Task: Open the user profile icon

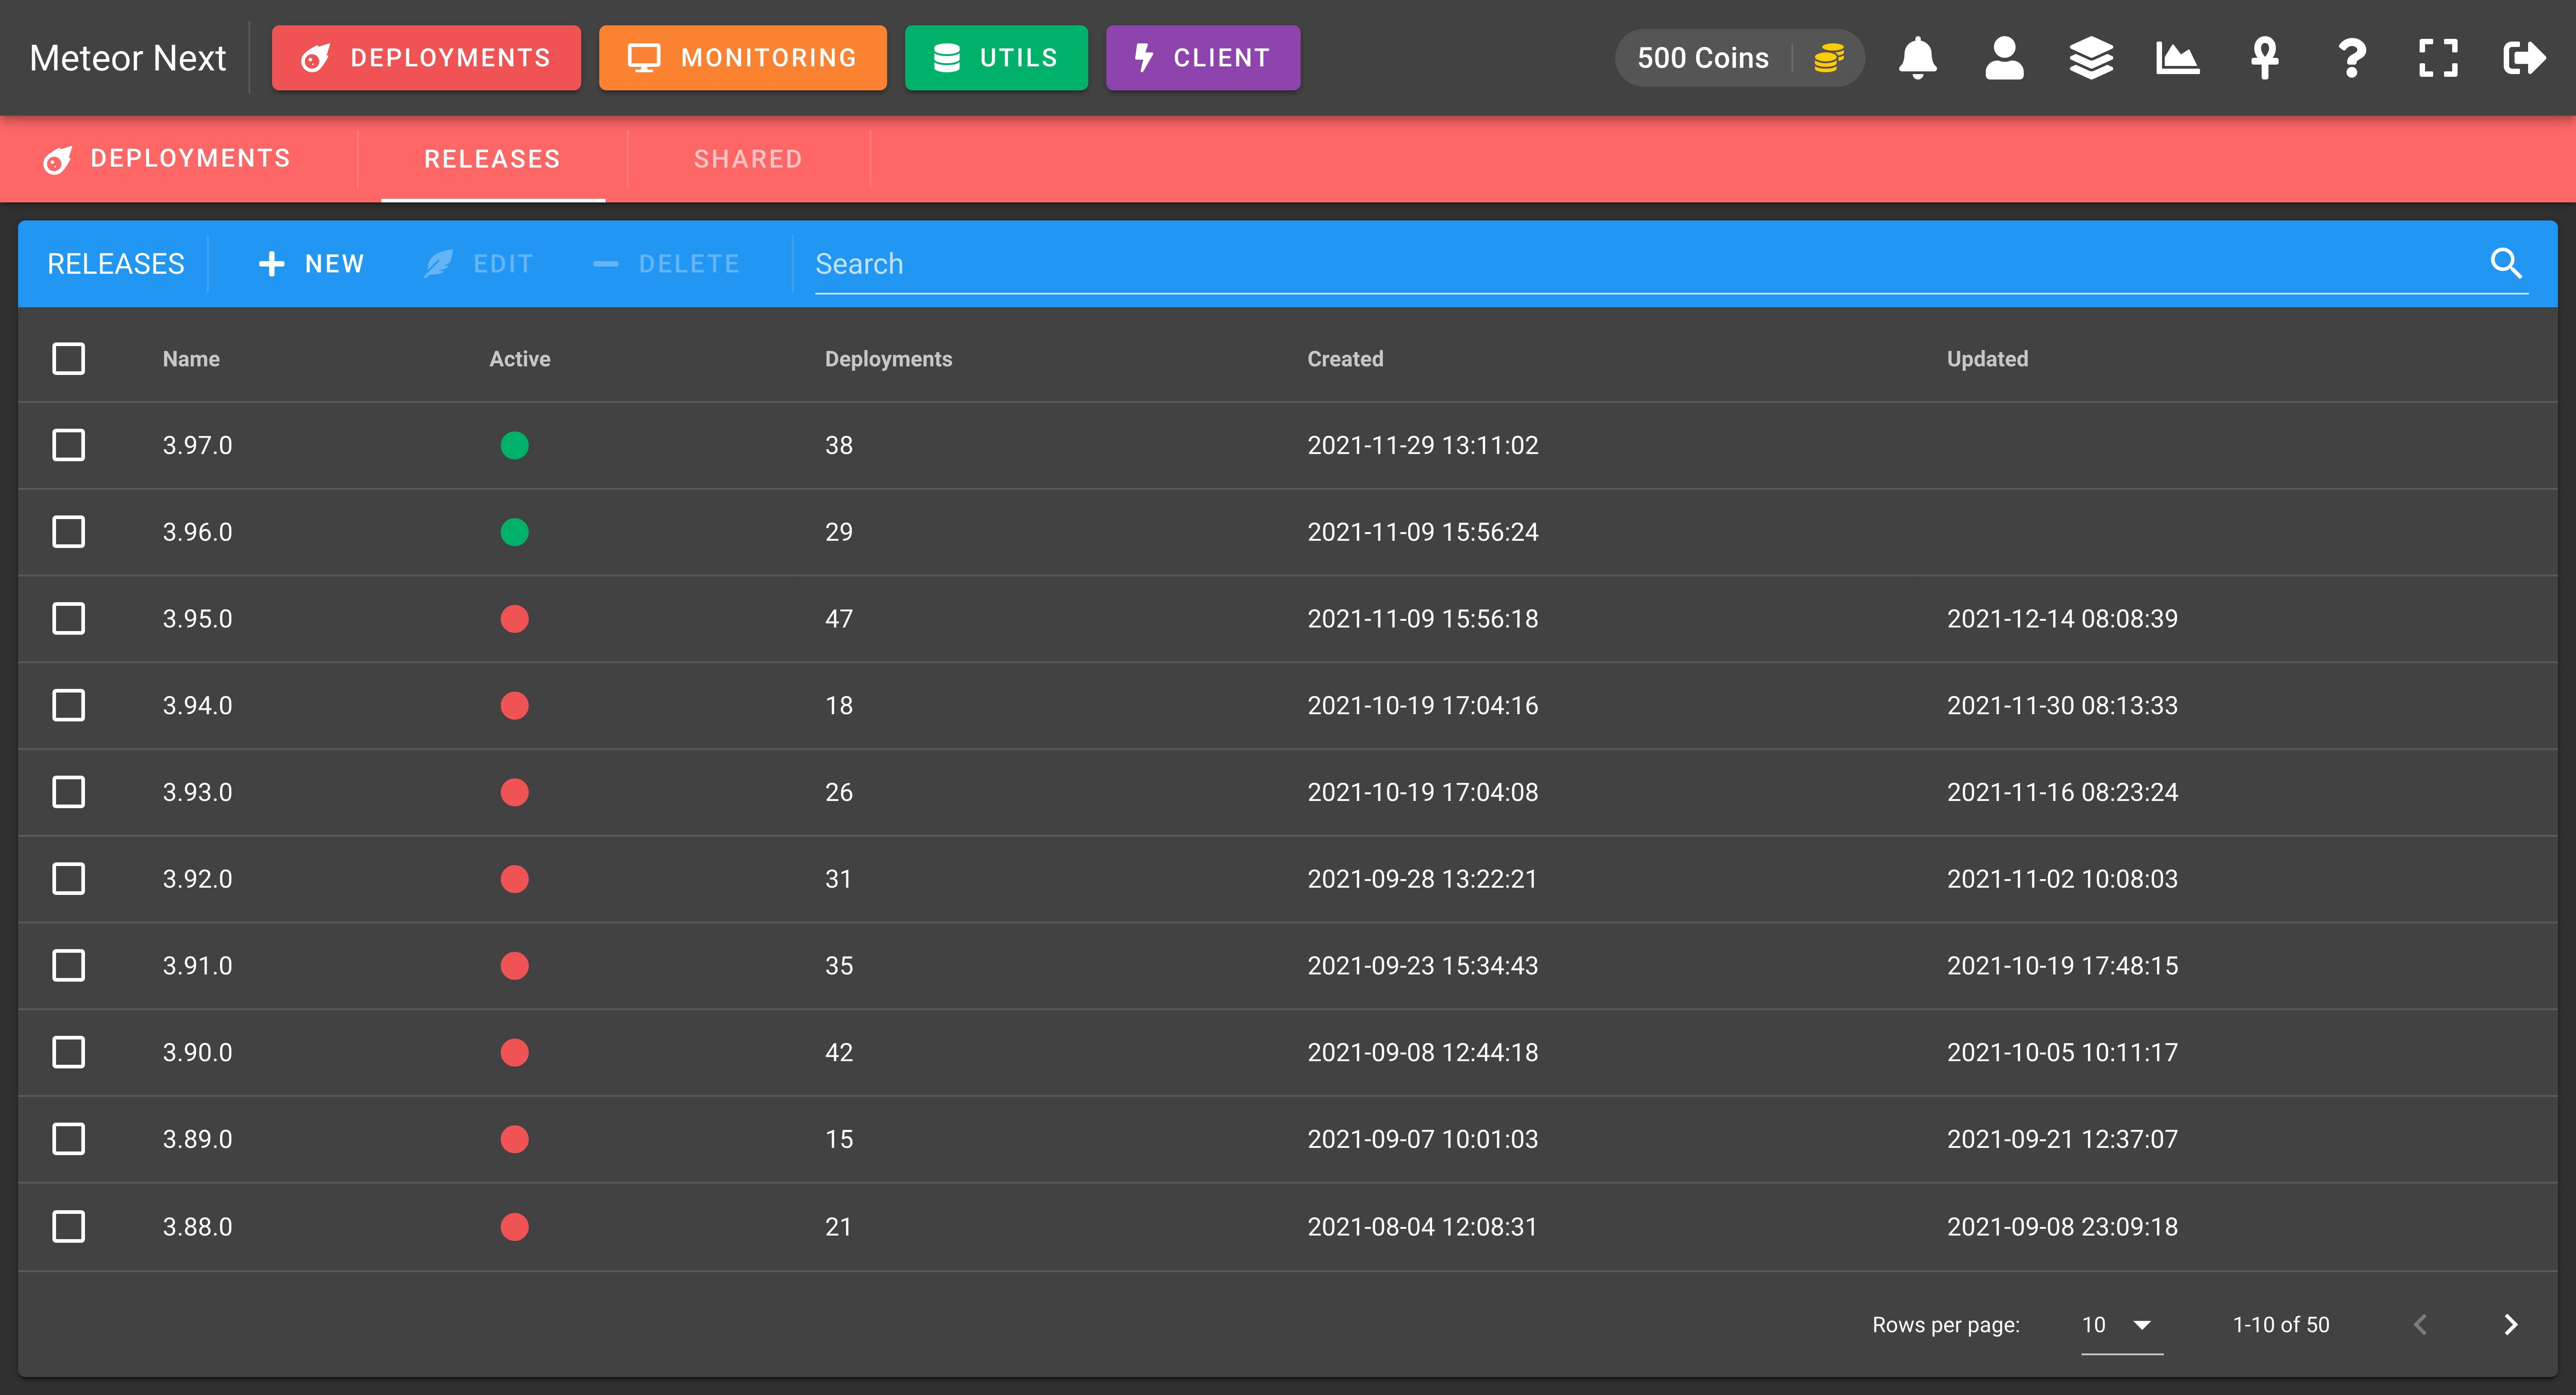Action: pos(2004,58)
